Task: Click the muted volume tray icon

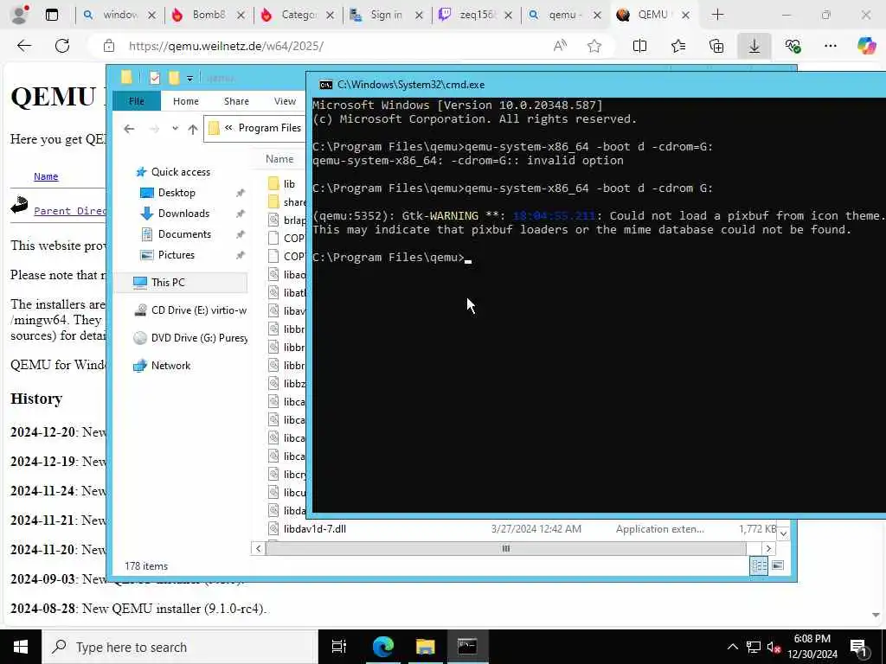Action: (774, 648)
